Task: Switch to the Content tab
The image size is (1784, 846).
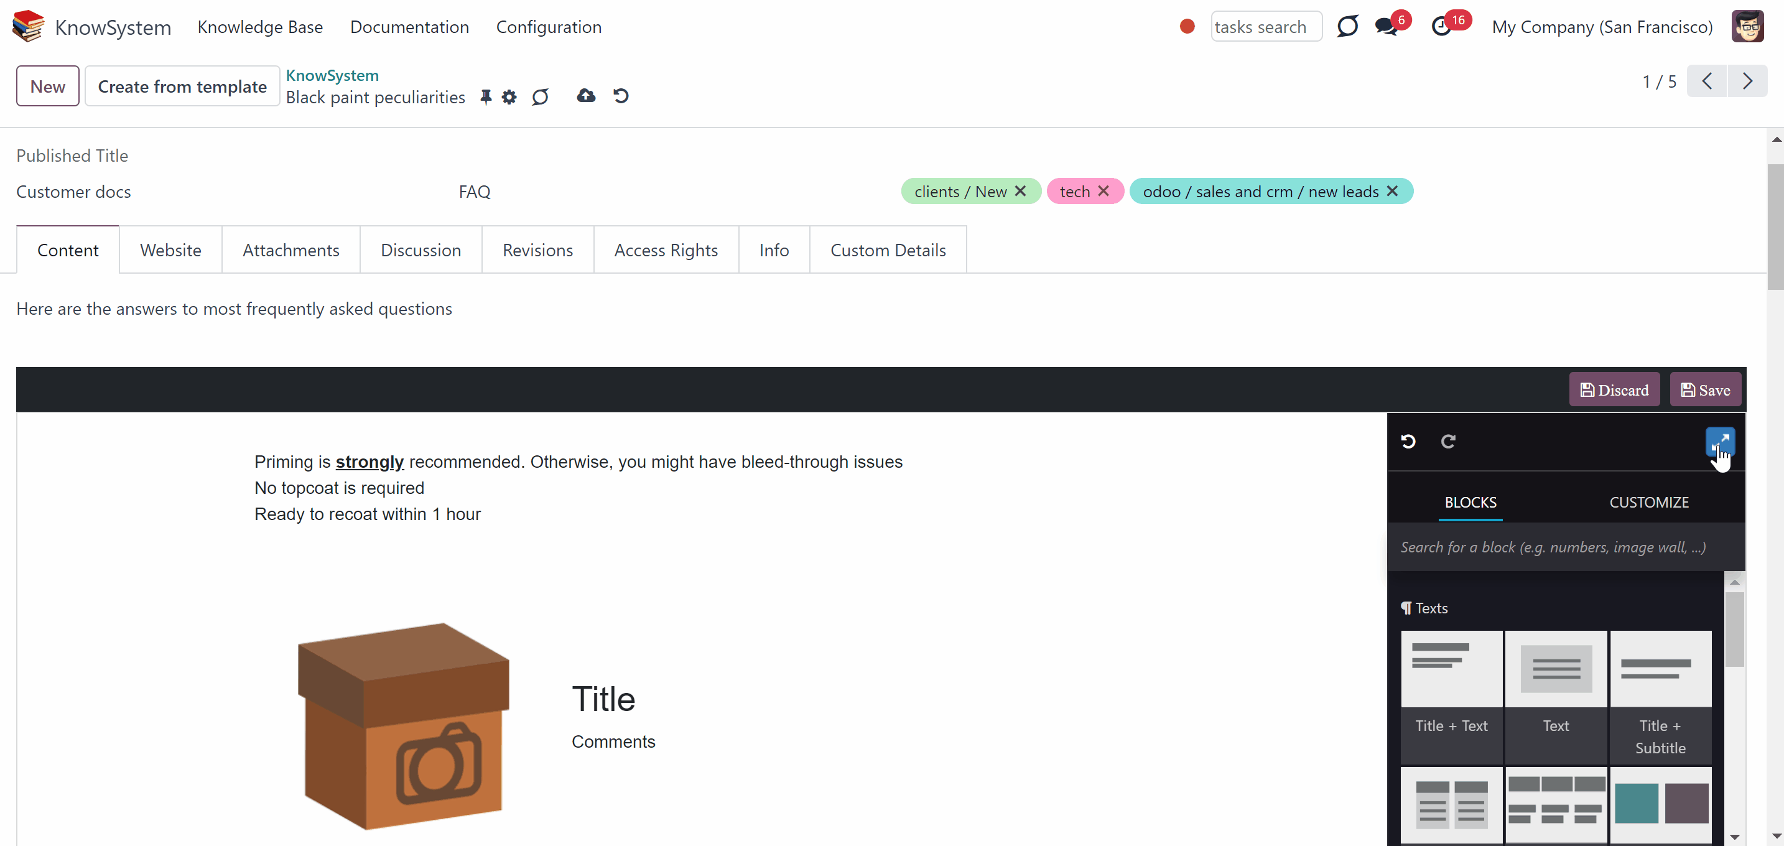Action: (x=68, y=250)
